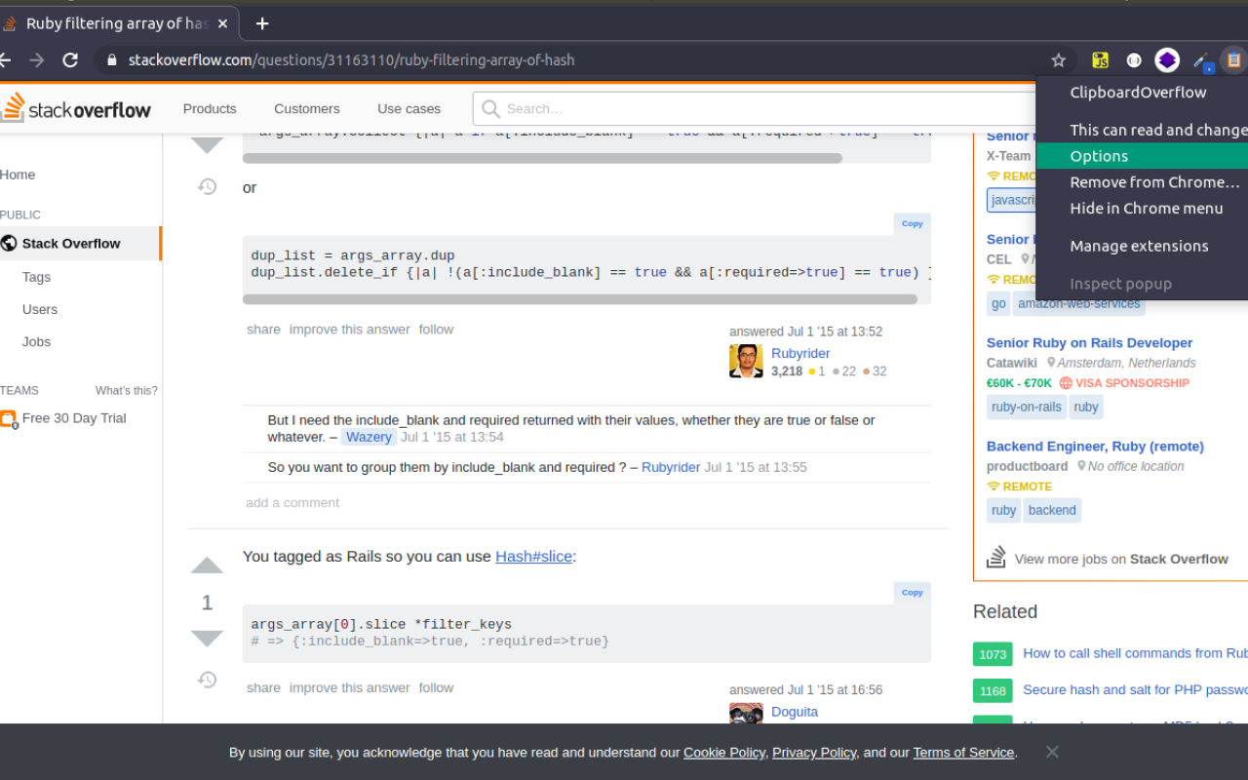Viewport: 1248px width, 780px height.
Task: Show activity history of Hash#slice answer
Action: click(207, 680)
